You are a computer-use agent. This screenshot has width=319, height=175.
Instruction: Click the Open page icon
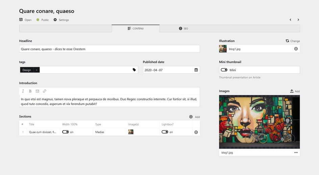tap(21, 20)
